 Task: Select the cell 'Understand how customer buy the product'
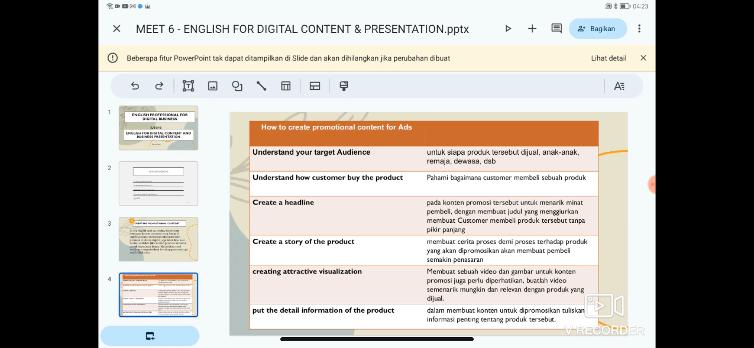337,184
